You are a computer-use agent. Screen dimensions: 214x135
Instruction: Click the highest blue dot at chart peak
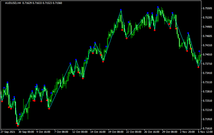(x=158, y=7)
